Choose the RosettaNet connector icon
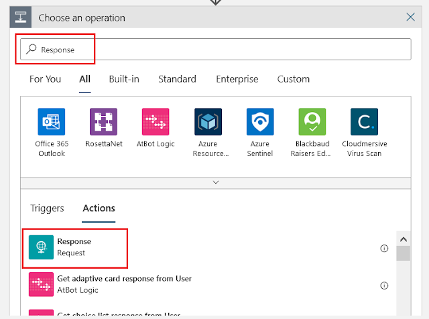 coord(103,122)
